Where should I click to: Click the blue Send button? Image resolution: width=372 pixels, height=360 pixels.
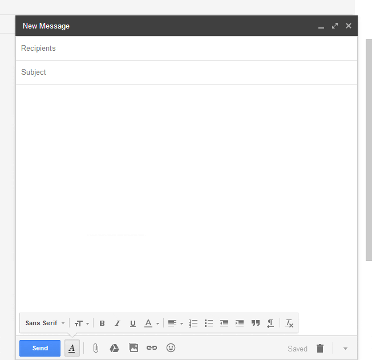click(x=40, y=348)
